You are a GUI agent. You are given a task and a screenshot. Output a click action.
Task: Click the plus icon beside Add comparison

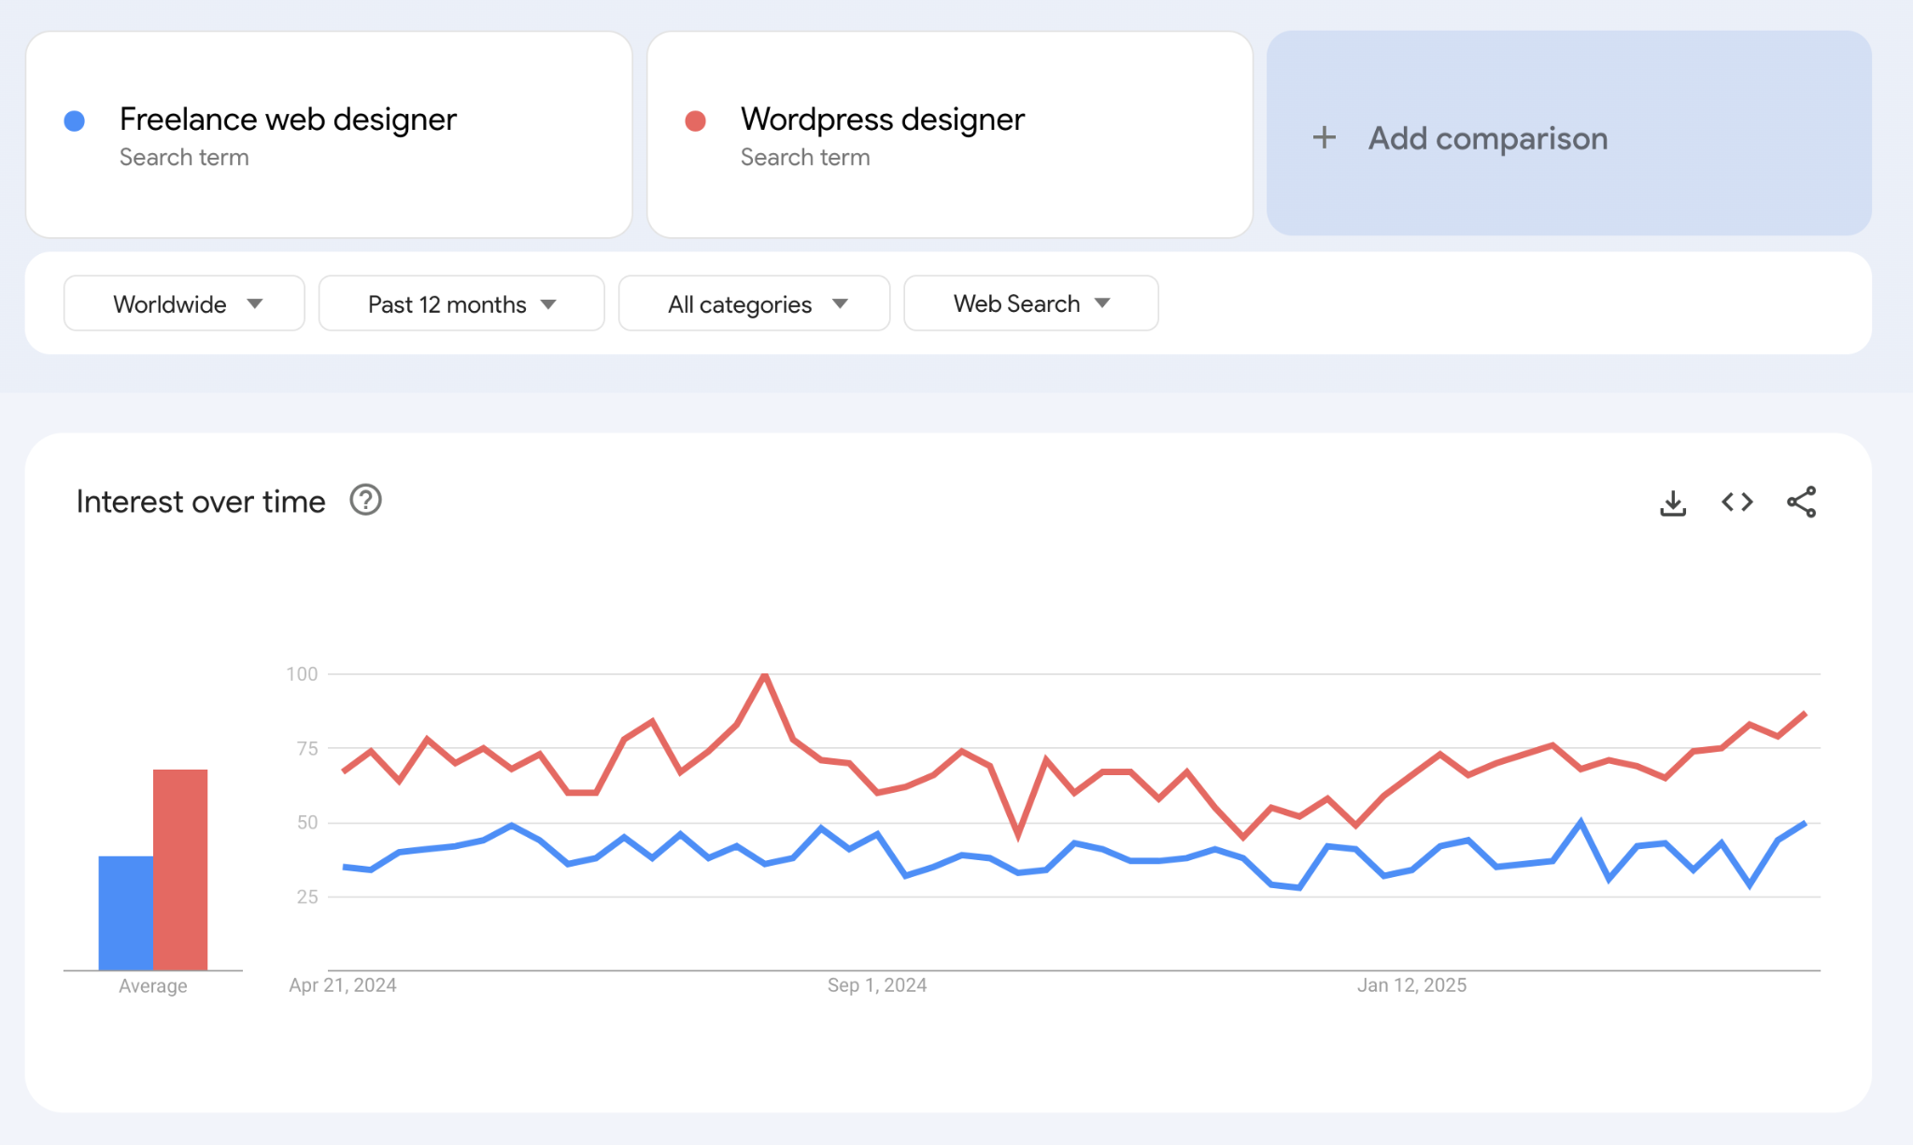[x=1325, y=137]
